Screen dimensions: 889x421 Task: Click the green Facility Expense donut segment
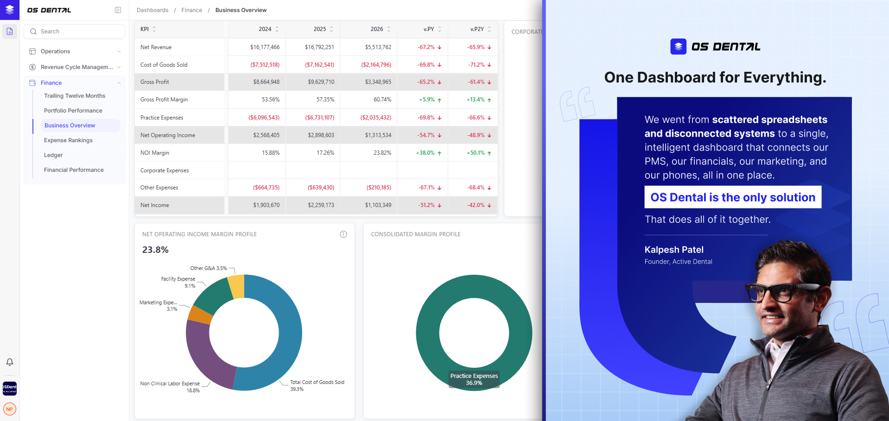[x=213, y=297]
